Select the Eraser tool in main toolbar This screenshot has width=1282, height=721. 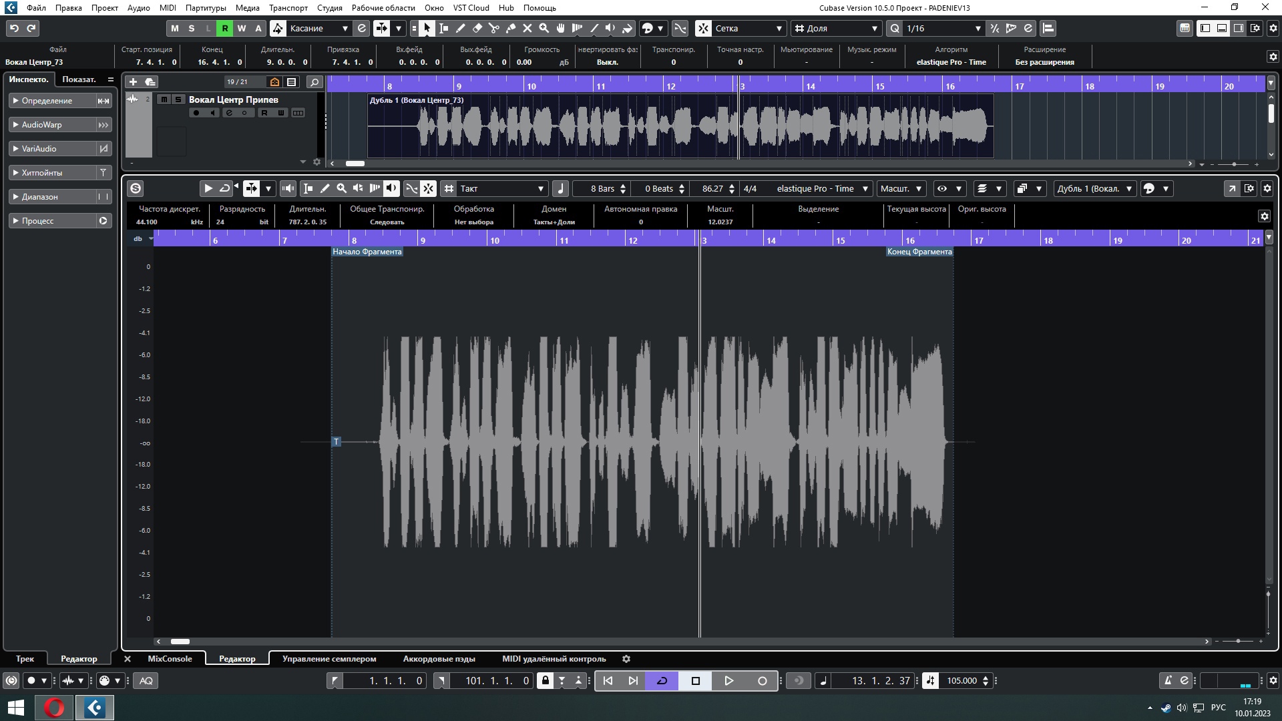477,28
